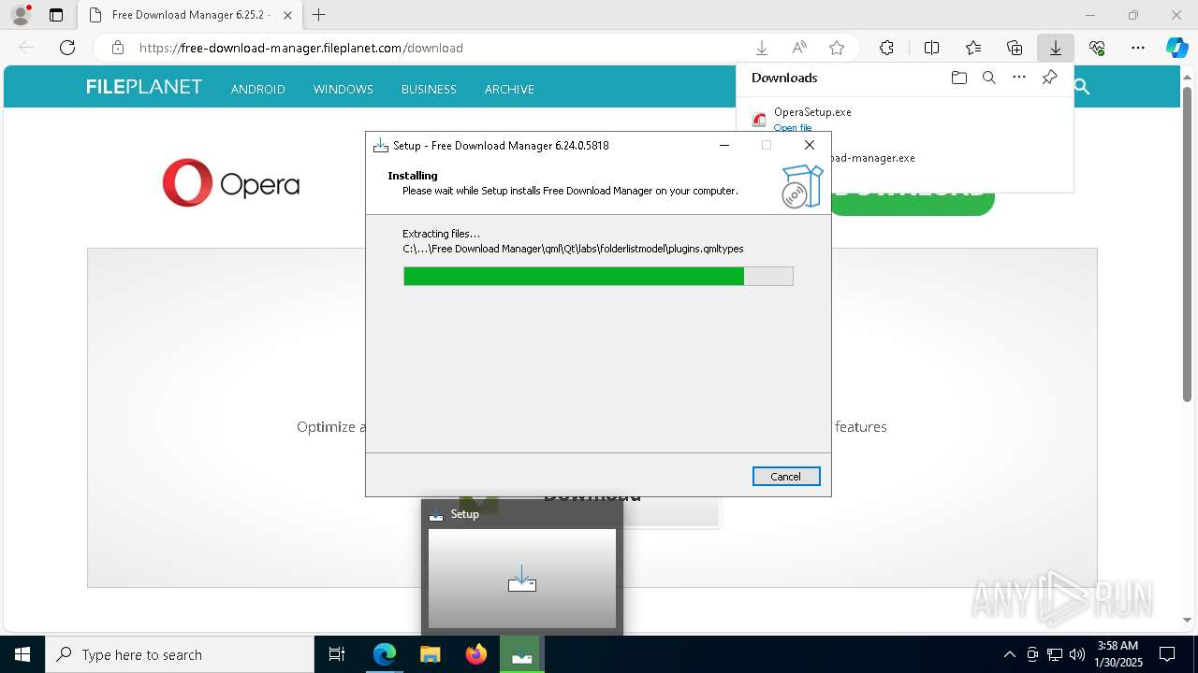Image resolution: width=1198 pixels, height=673 pixels.
Task: Open the network status tray icon
Action: coord(1055,654)
